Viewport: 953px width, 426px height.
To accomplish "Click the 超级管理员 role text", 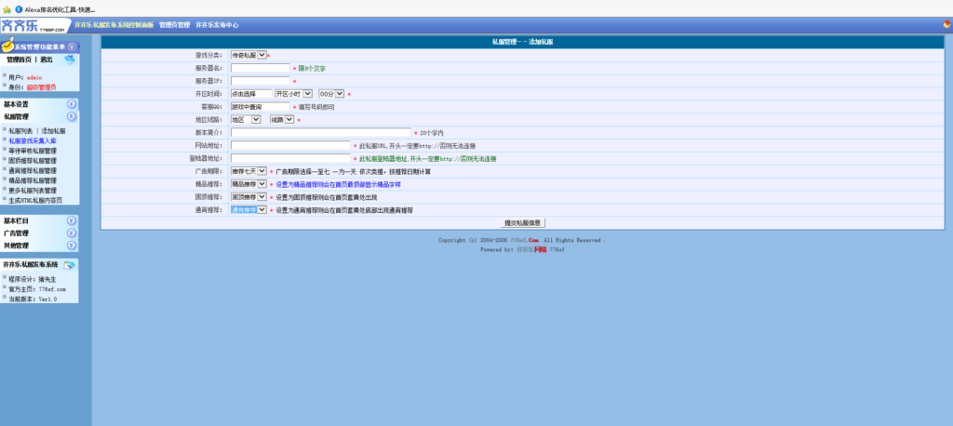I will (41, 87).
